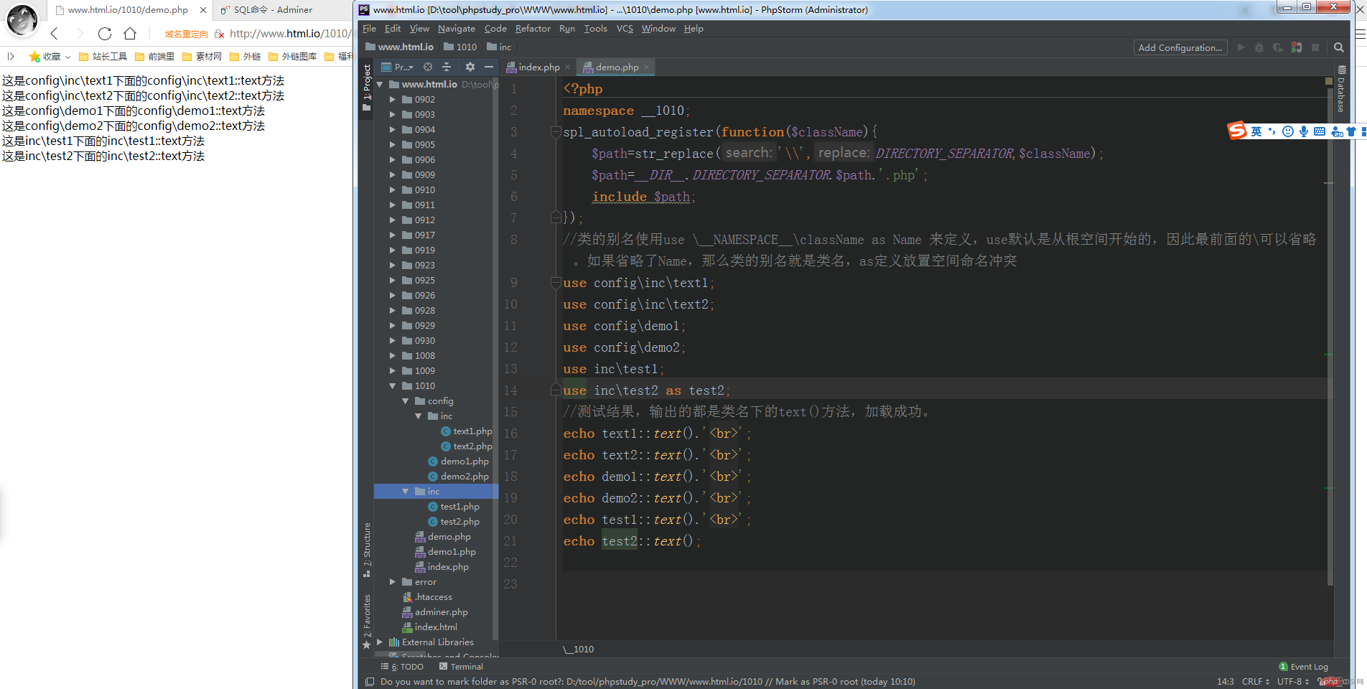
Task: Click Collapse All icon in Project panel
Action: coord(447,67)
